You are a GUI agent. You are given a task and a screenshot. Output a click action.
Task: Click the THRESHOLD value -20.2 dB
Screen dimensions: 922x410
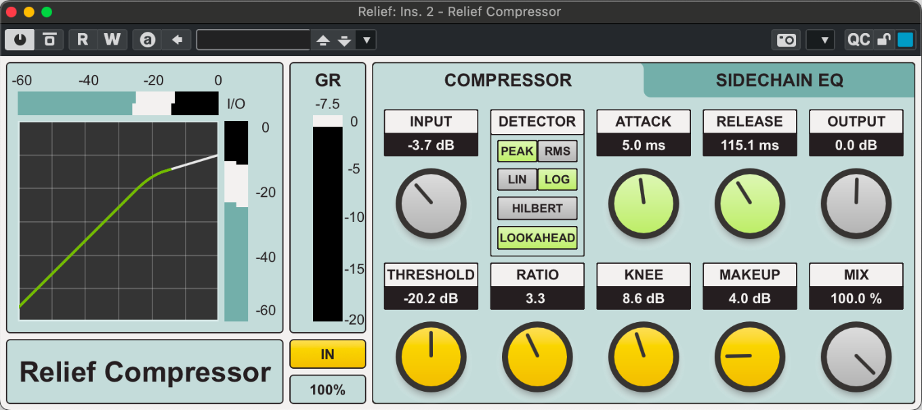[431, 298]
